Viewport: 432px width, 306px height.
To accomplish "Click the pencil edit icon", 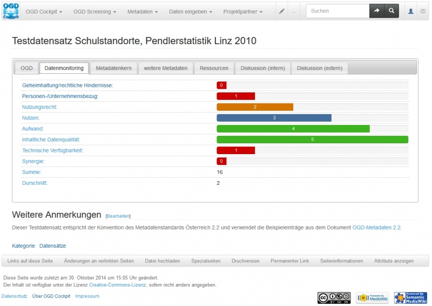I will click(x=281, y=11).
